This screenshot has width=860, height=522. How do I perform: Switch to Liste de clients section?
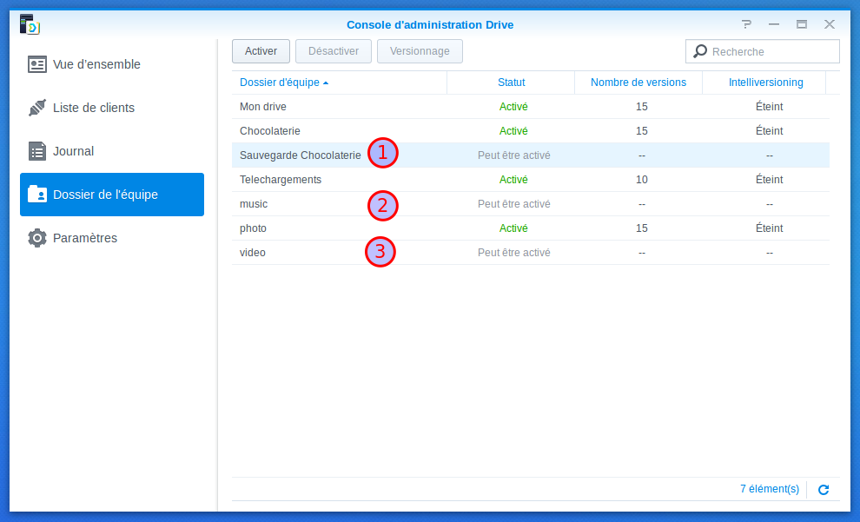[x=94, y=108]
